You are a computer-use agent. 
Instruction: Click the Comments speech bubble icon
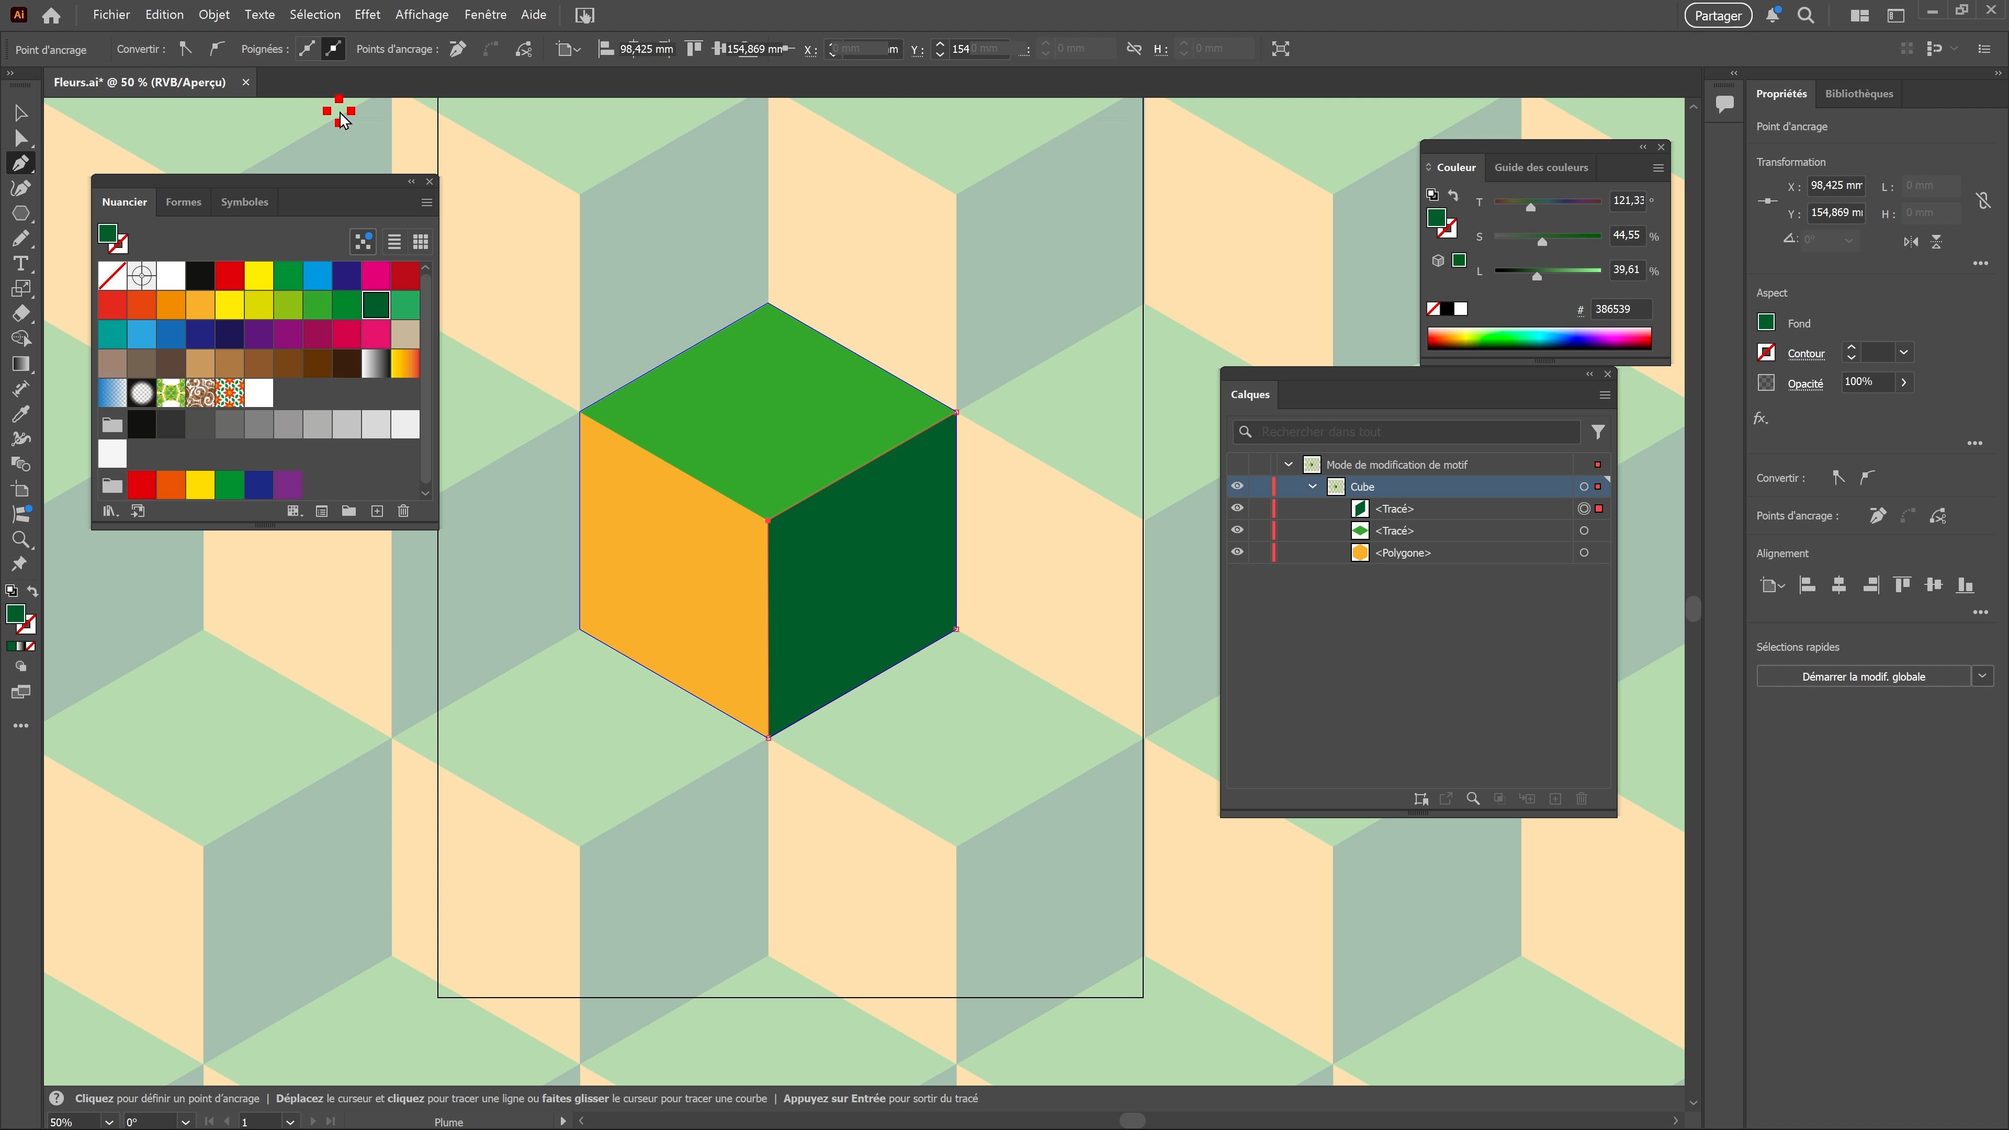1724,104
